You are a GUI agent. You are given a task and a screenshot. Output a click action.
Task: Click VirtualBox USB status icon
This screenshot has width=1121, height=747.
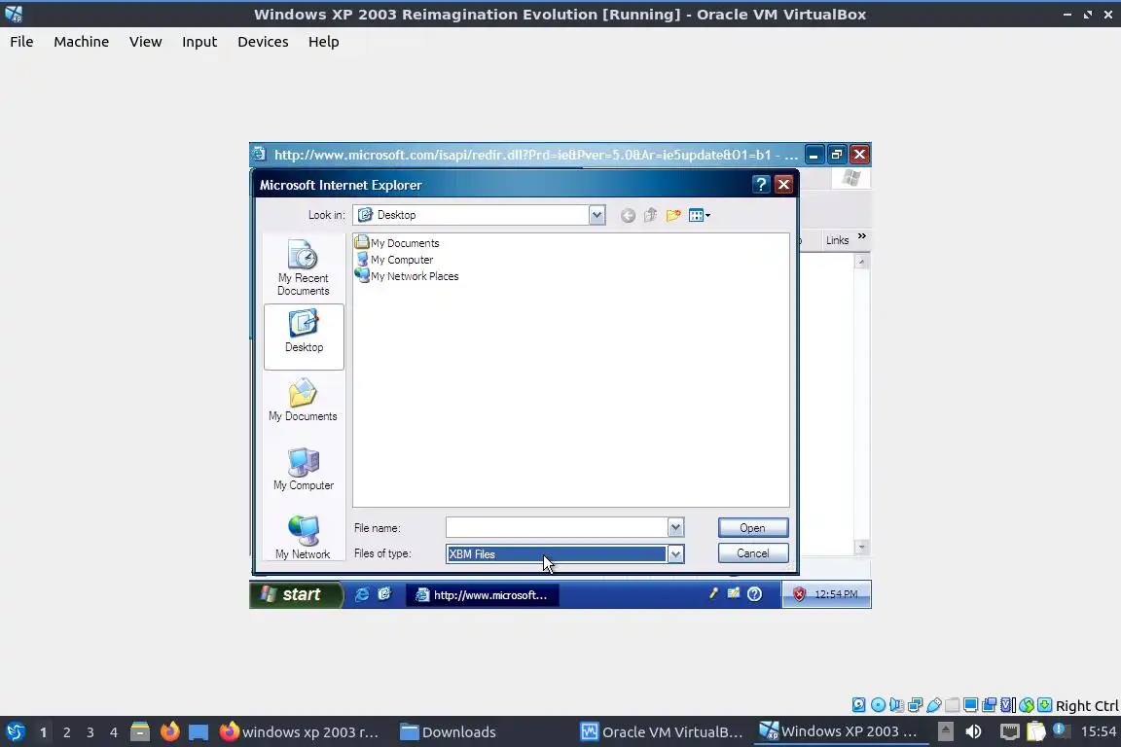(934, 705)
